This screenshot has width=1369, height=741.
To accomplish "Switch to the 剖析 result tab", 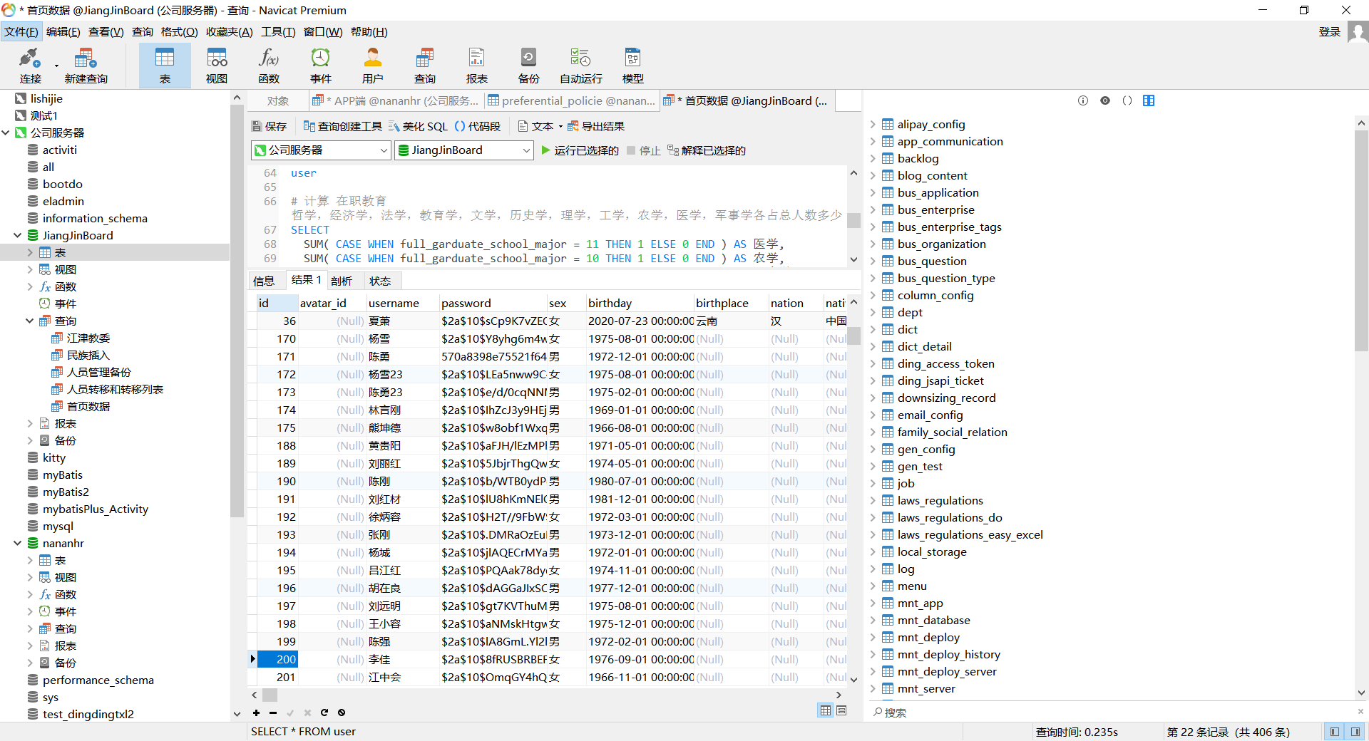I will click(342, 281).
